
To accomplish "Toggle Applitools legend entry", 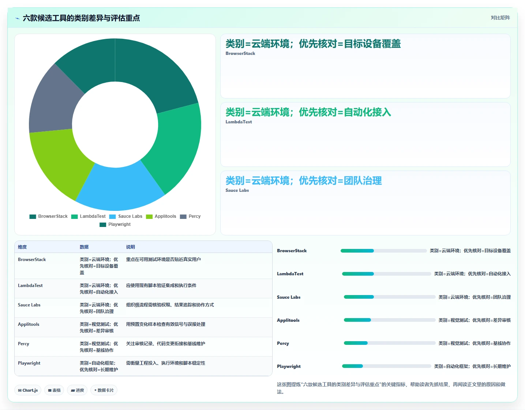I will pyautogui.click(x=161, y=216).
